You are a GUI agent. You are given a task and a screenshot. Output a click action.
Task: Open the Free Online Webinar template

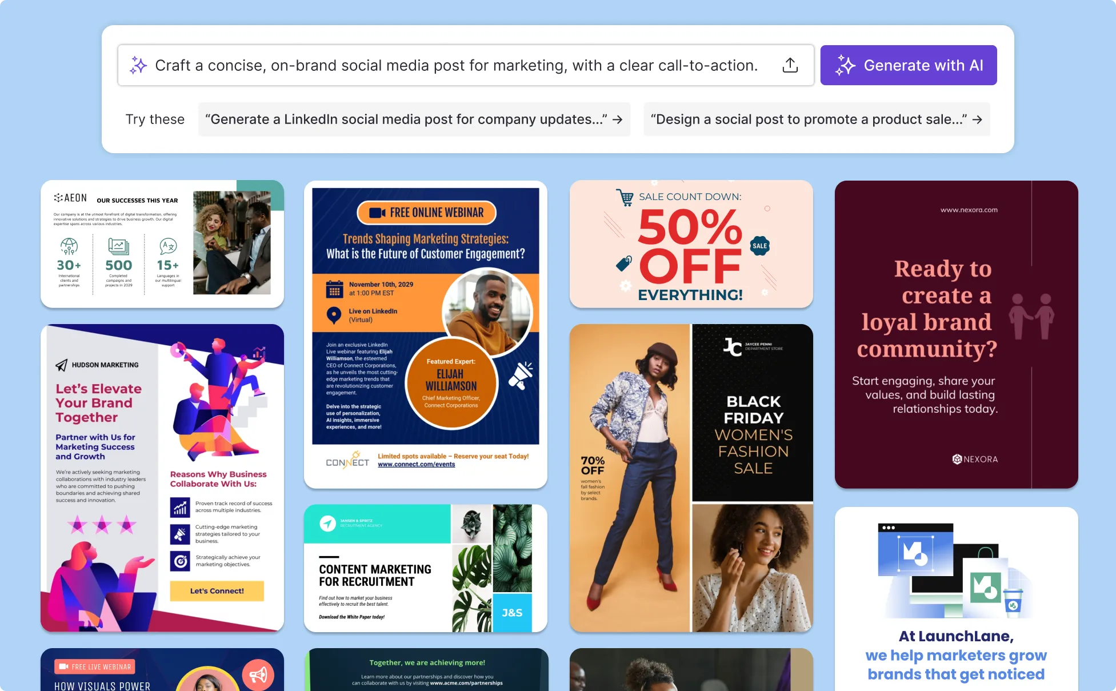pos(426,334)
